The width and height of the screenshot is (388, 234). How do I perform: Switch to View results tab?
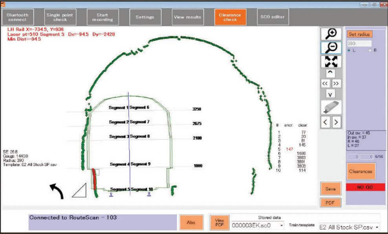point(188,17)
